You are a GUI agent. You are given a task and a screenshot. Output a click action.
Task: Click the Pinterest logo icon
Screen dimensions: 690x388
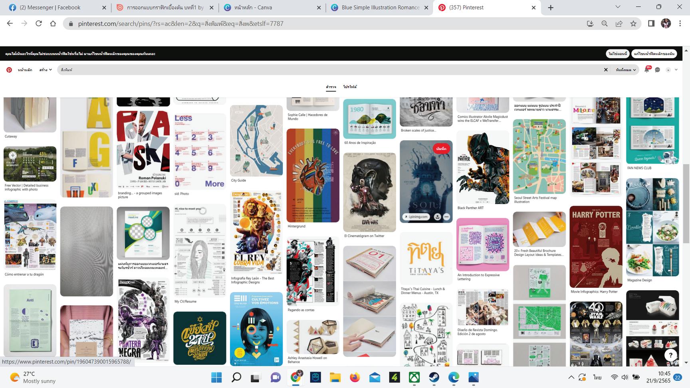point(9,70)
